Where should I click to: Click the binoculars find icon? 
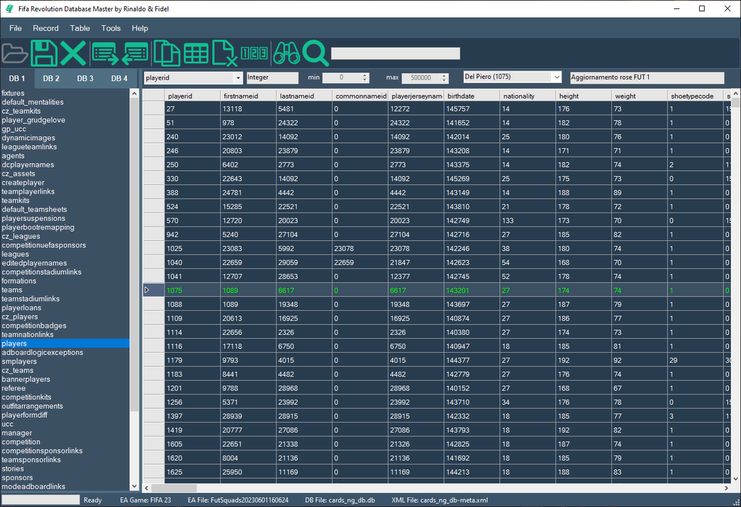pyautogui.click(x=286, y=53)
